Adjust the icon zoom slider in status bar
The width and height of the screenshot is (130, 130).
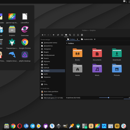point(111,98)
